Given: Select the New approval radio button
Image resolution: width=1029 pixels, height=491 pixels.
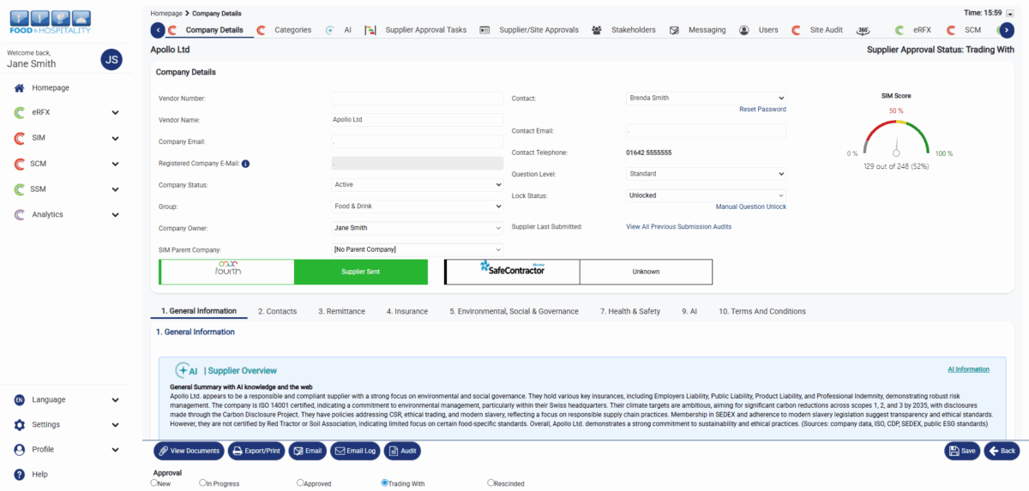Looking at the screenshot, I should pyautogui.click(x=153, y=482).
